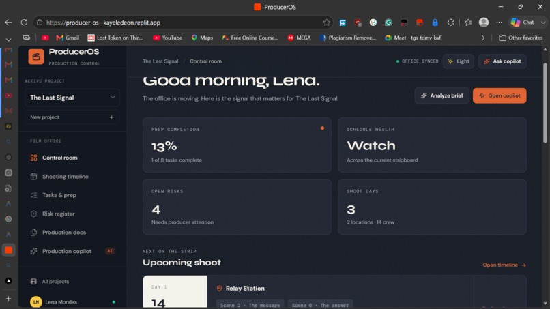
Task: Open the Maps bookmark
Action: [x=202, y=38]
